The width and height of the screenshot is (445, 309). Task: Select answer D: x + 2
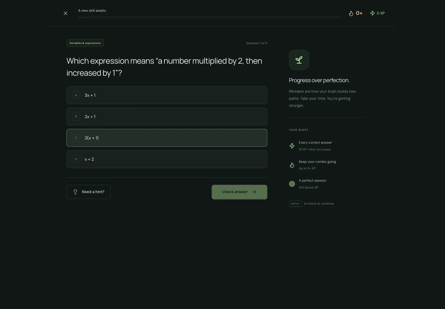tap(167, 159)
